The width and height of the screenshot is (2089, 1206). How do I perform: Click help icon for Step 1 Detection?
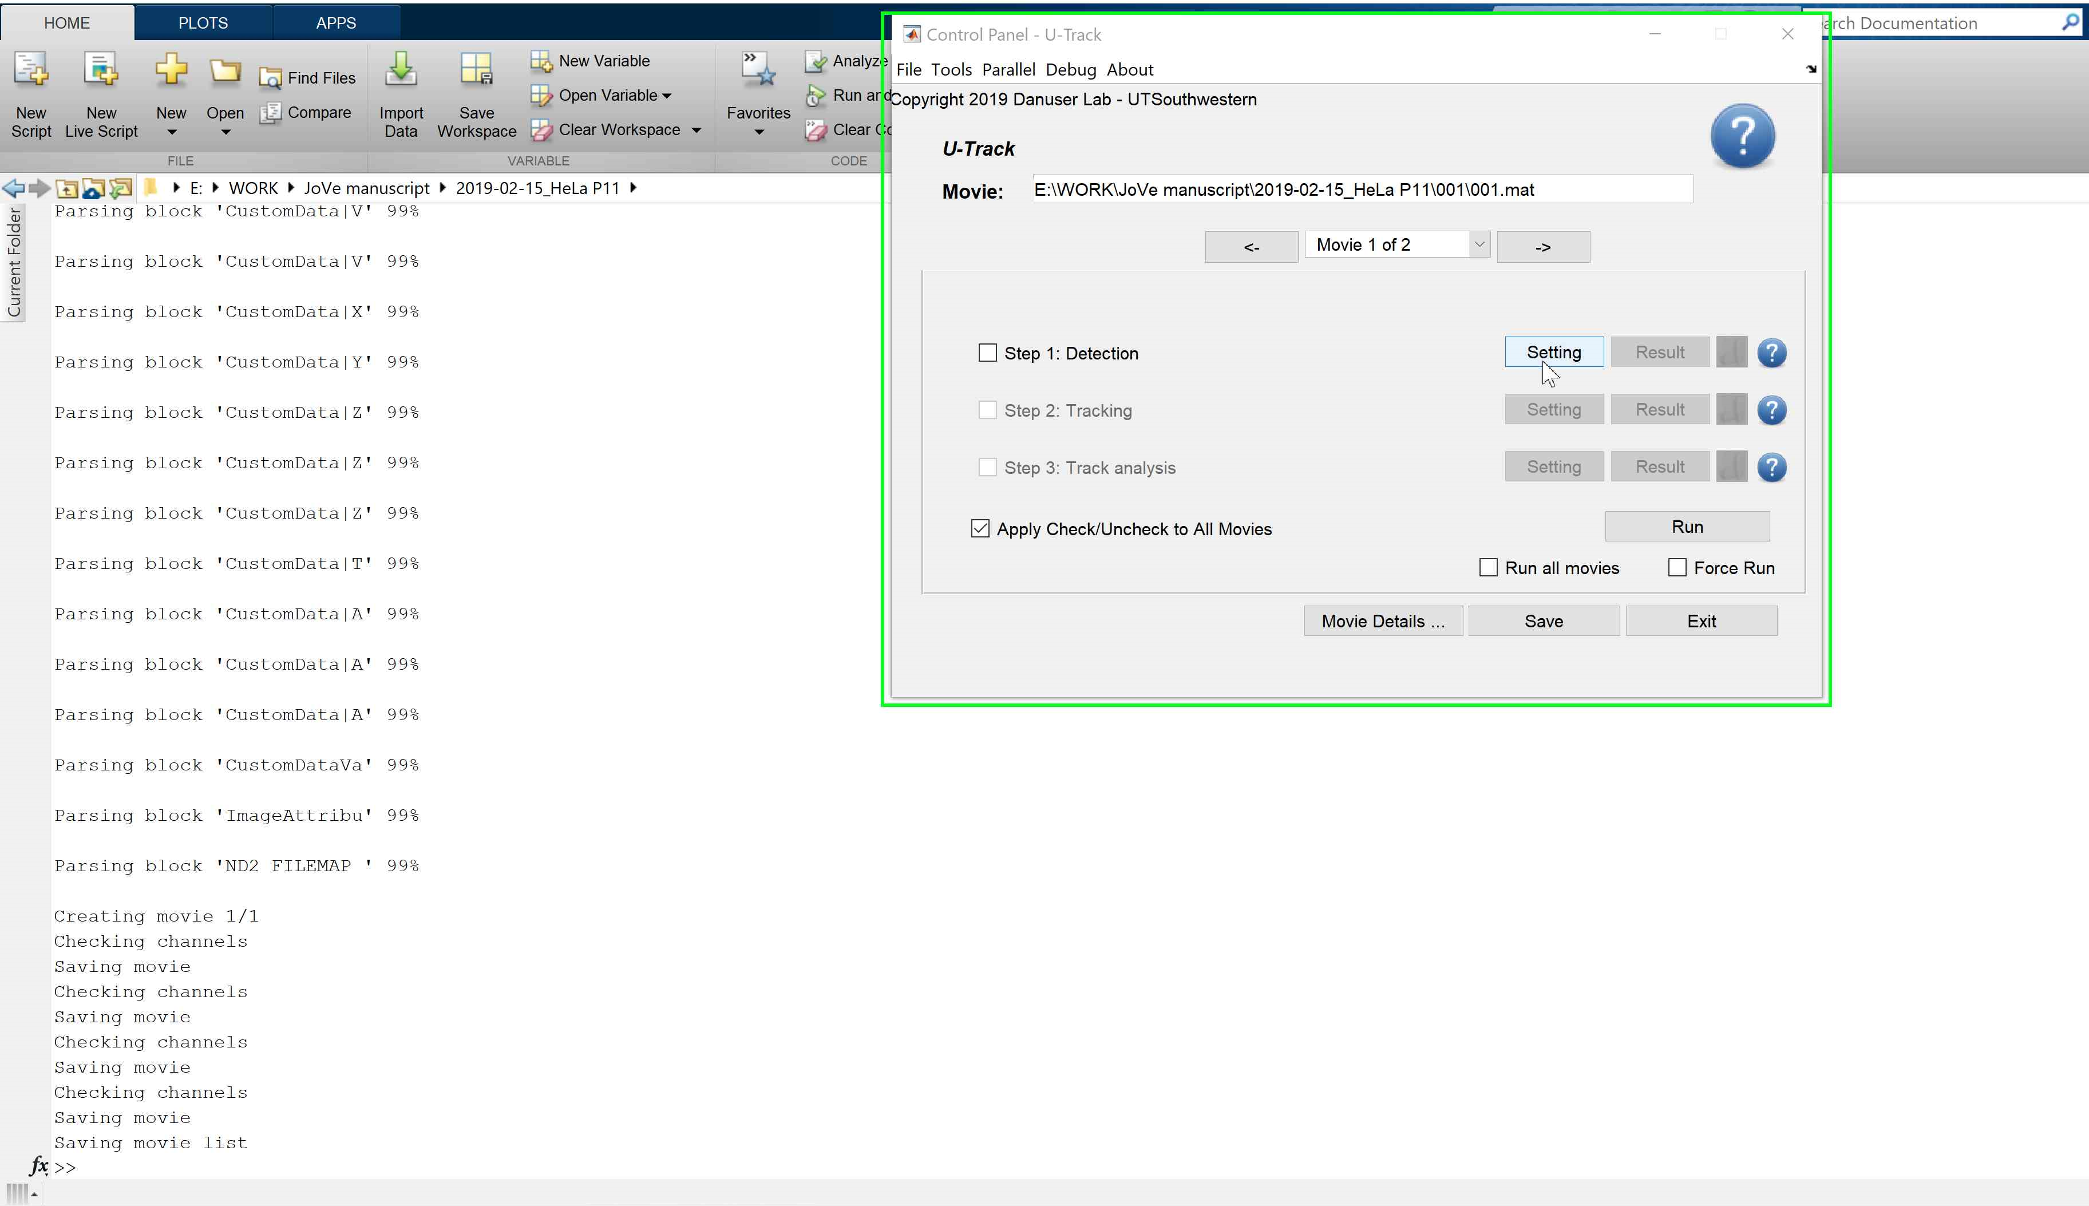(x=1771, y=353)
